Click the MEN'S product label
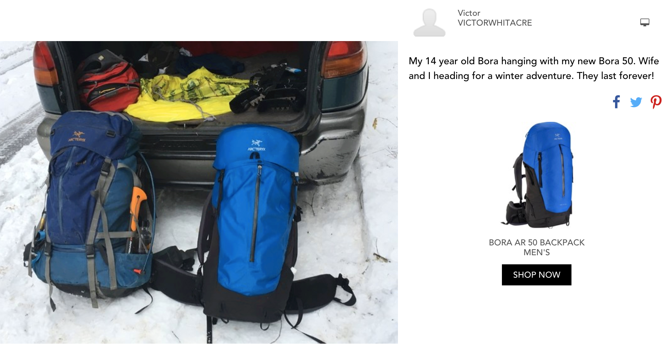The image size is (667, 357). [536, 252]
